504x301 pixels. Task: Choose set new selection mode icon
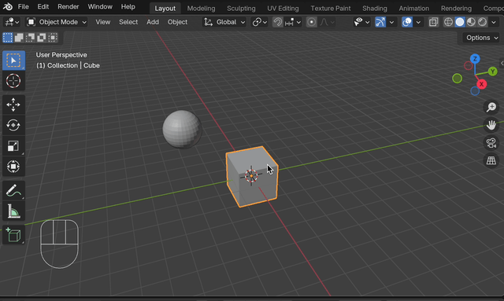tap(8, 38)
